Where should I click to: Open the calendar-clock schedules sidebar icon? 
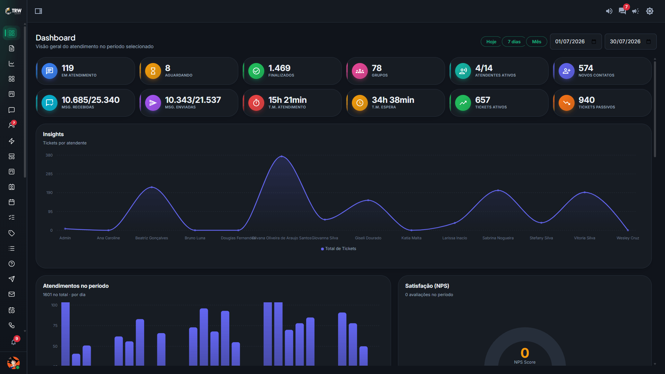11,310
